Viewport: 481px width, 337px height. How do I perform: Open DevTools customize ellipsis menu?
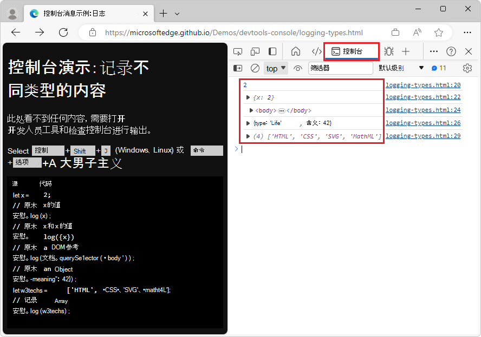[434, 51]
